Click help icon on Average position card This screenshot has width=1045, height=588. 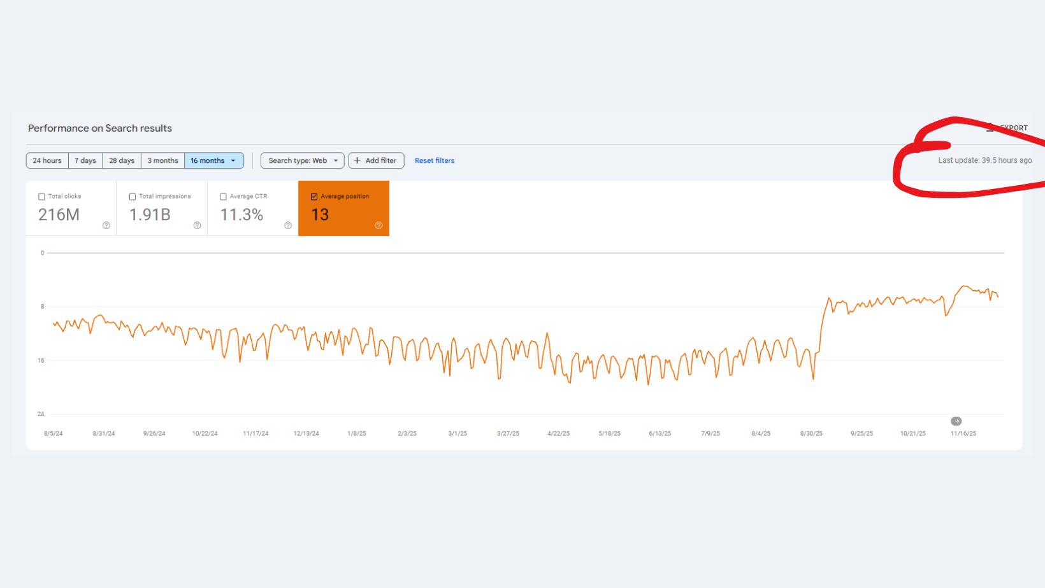point(378,225)
